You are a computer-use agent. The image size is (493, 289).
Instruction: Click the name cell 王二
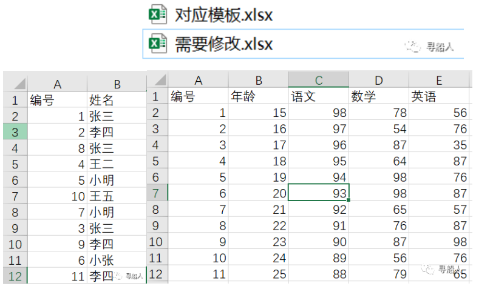[x=117, y=164]
